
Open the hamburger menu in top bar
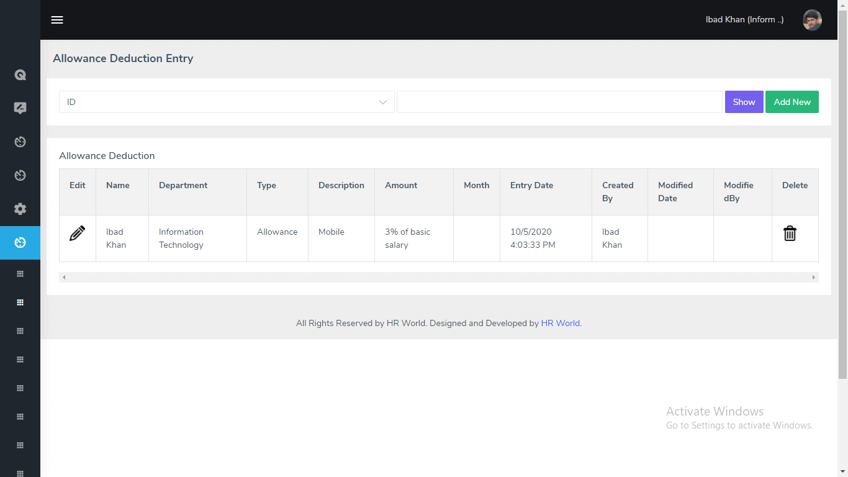coord(57,20)
